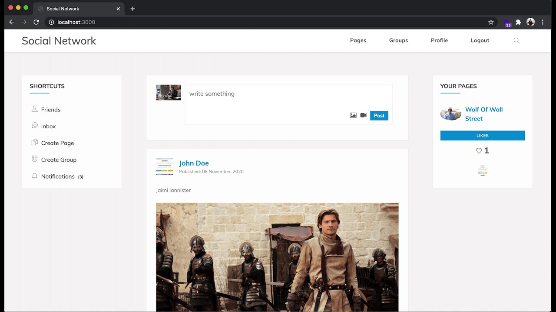556x312 pixels.
Task: Click the heart icon under Likes
Action: [479, 151]
